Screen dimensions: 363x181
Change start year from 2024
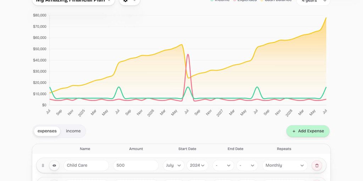tap(197, 165)
